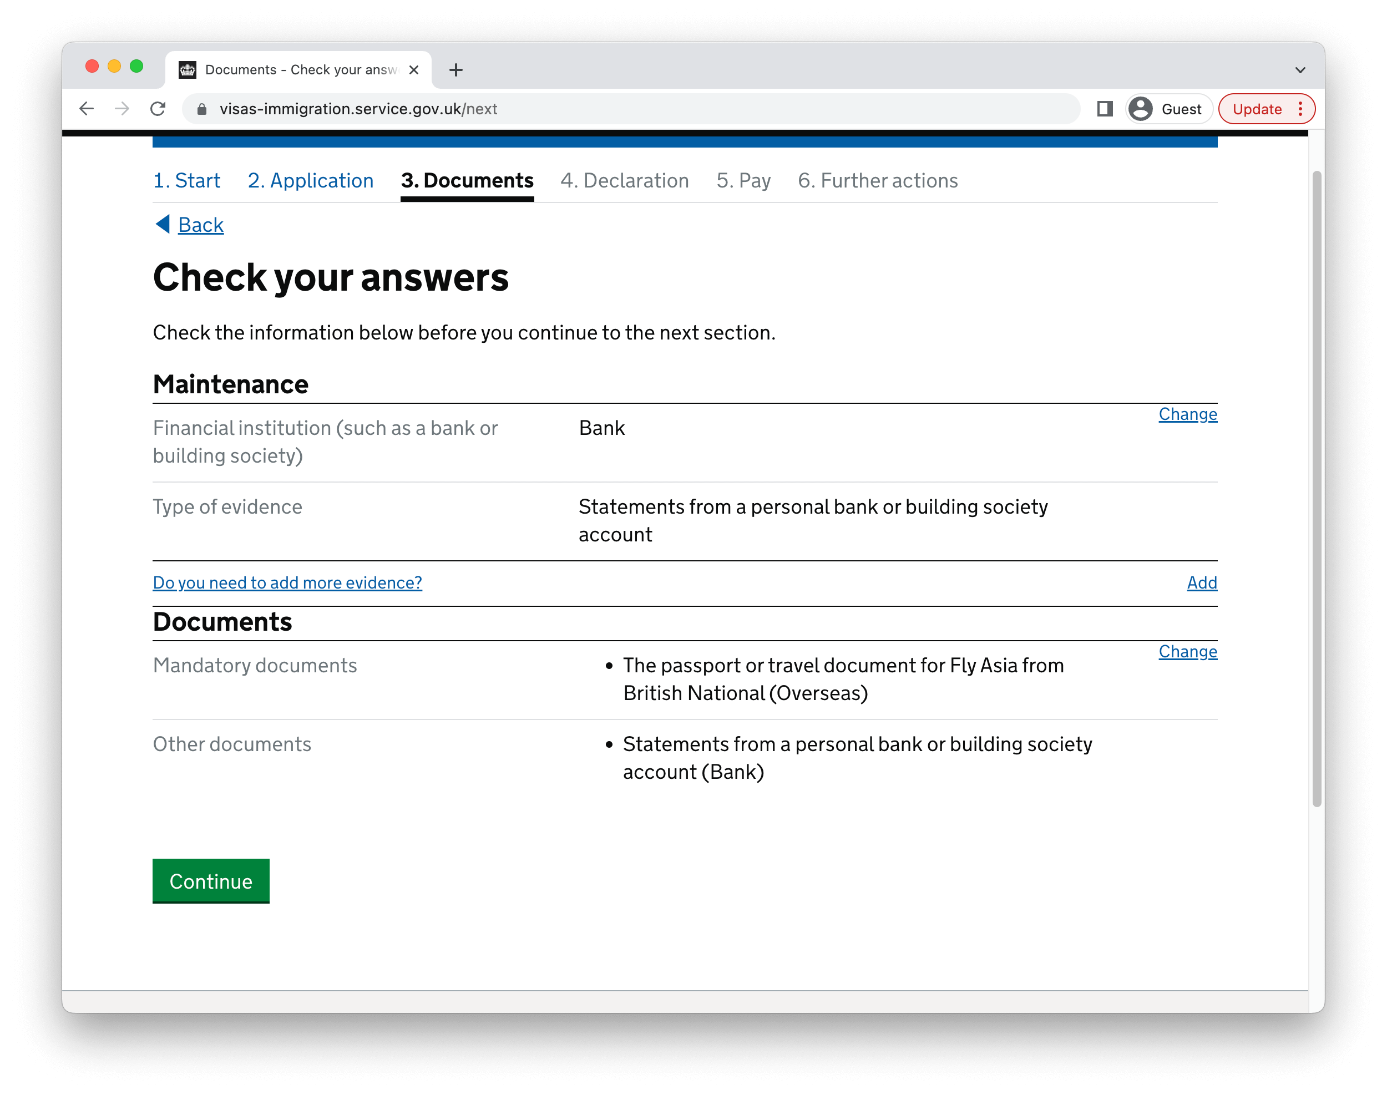1387x1095 pixels.
Task: Go to step 1. Start
Action: pyautogui.click(x=186, y=181)
